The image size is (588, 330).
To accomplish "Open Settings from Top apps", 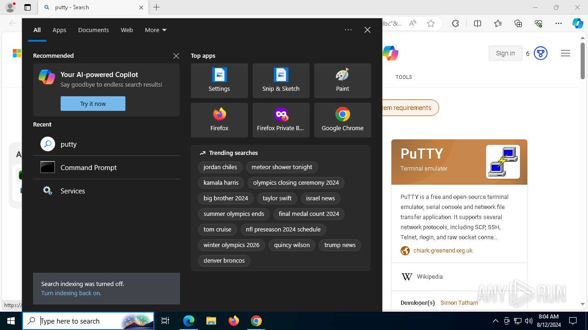I will (219, 81).
